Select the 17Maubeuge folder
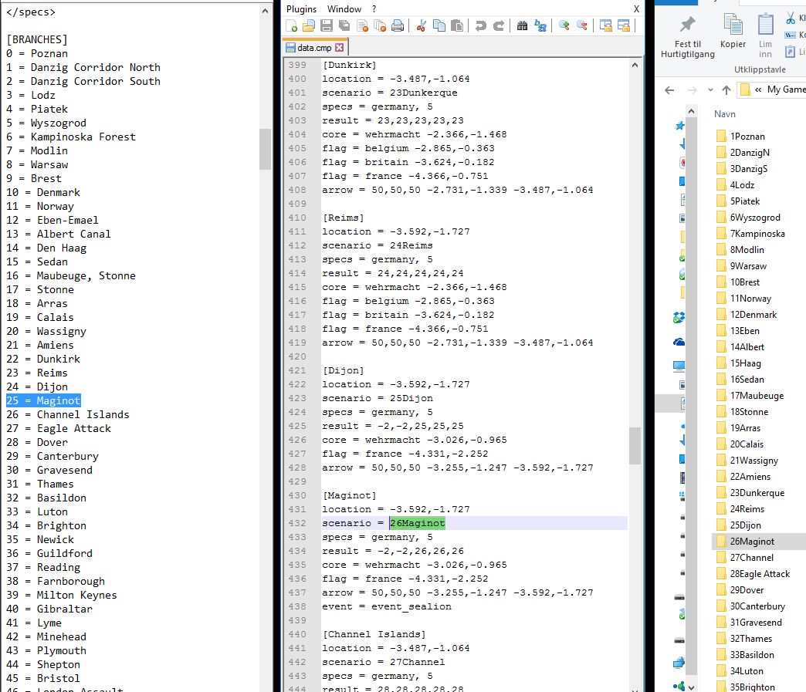The width and height of the screenshot is (806, 692). pyautogui.click(x=757, y=396)
